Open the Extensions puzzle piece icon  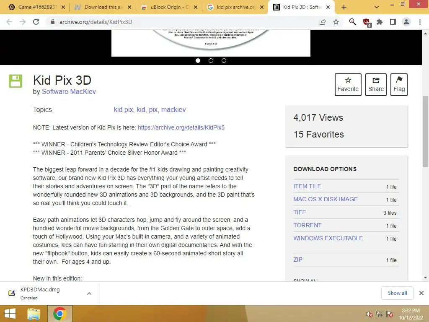[380, 22]
